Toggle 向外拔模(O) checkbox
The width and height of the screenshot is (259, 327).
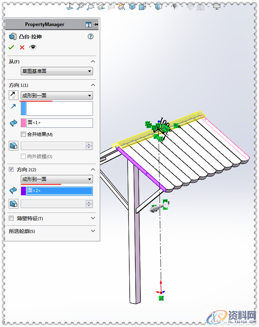pos(23,156)
